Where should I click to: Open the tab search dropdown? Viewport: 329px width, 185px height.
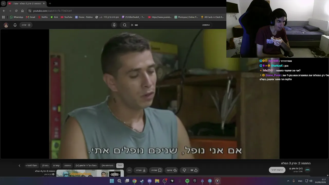tap(3, 4)
